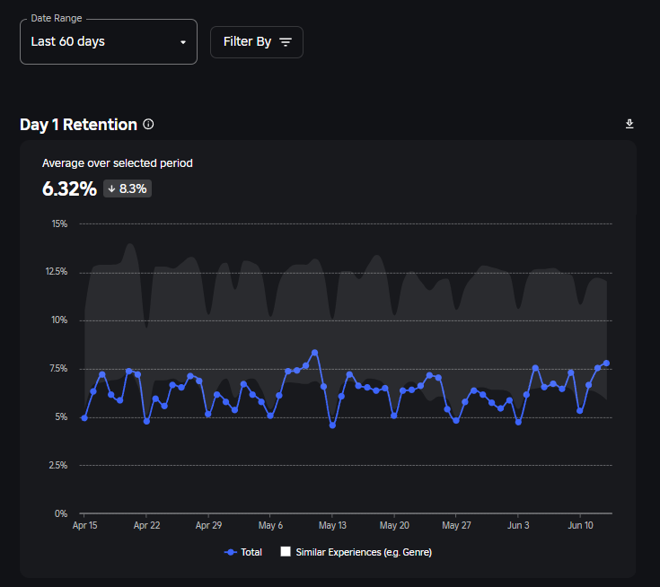660x587 pixels.
Task: Click the 6.32% average value
Action: [x=69, y=188]
